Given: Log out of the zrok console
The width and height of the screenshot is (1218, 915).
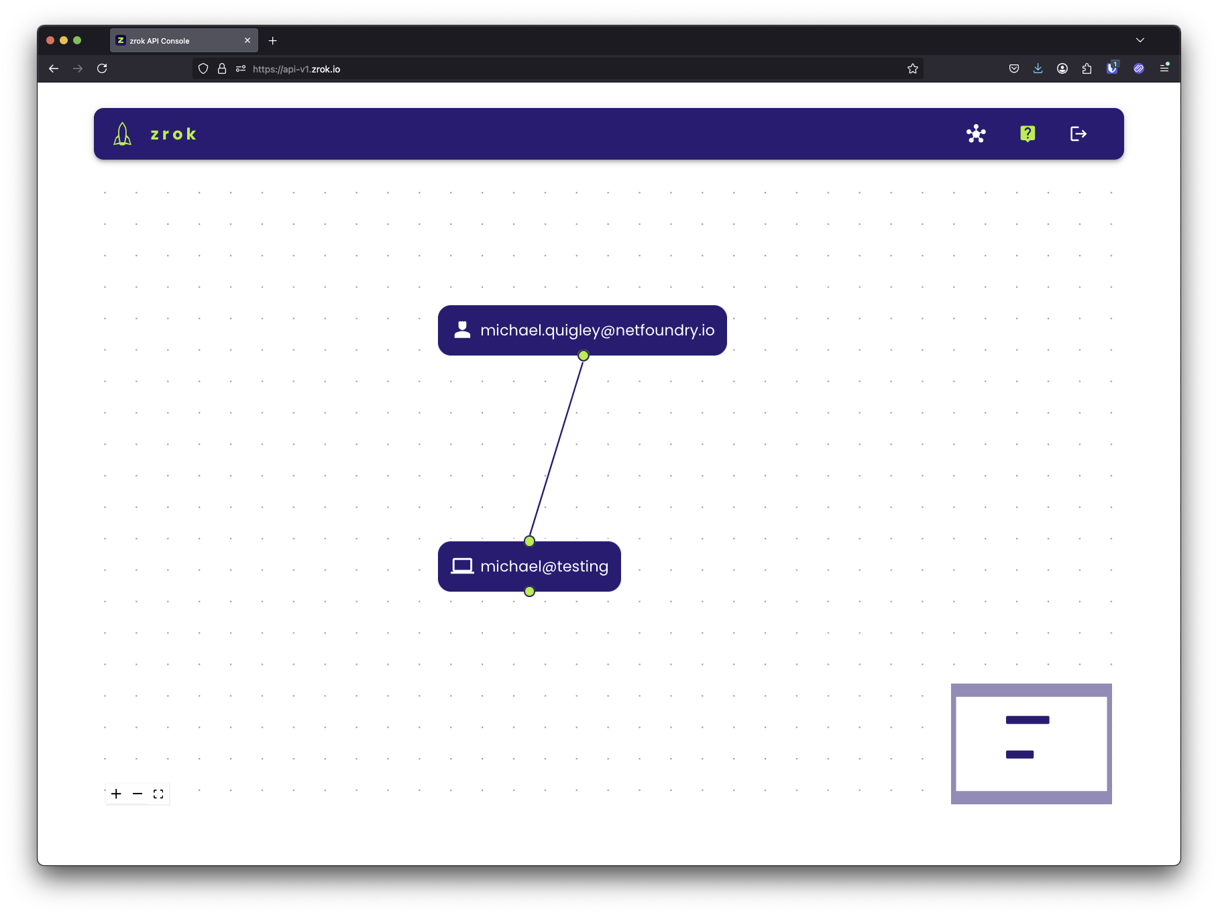Looking at the screenshot, I should pos(1078,133).
